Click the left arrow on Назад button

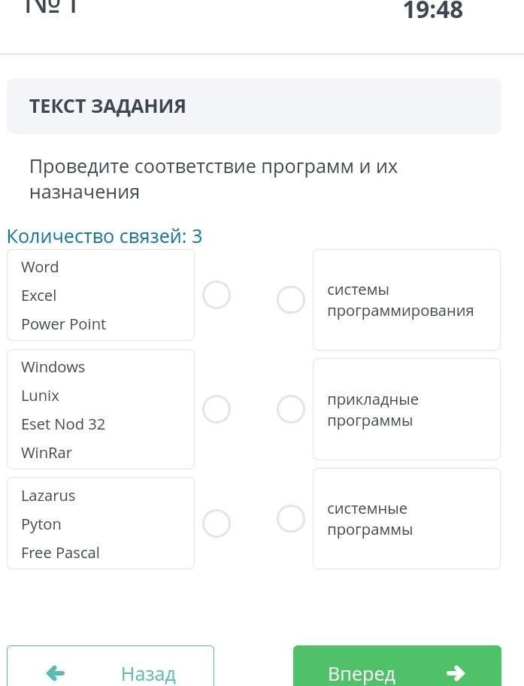56,673
